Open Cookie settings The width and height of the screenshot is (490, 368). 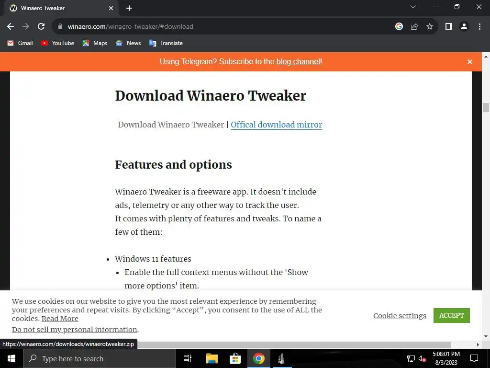click(400, 316)
